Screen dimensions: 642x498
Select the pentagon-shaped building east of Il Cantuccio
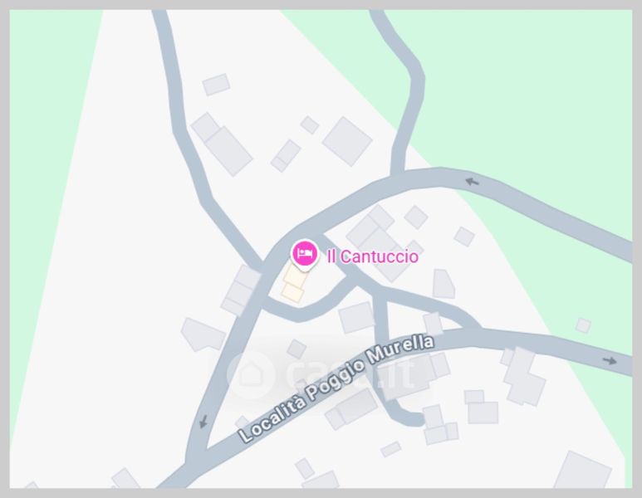pyautogui.click(x=444, y=284)
